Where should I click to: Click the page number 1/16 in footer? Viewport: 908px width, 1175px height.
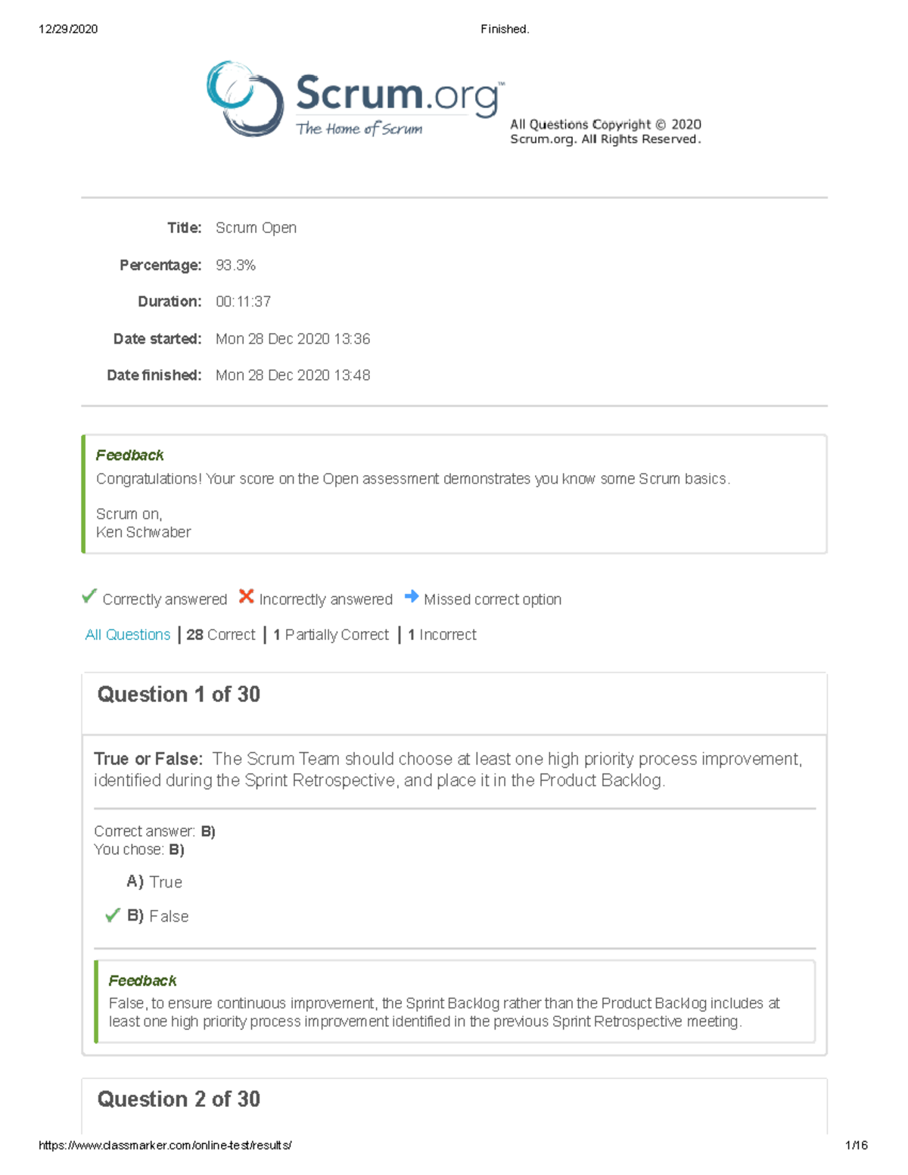pyautogui.click(x=857, y=1145)
